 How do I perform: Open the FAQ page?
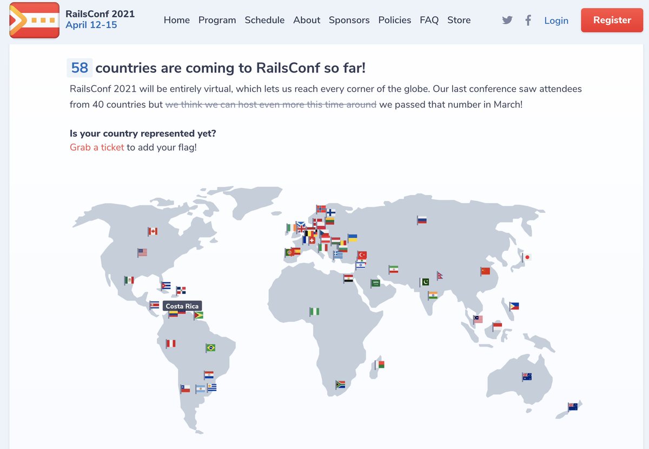coord(429,20)
